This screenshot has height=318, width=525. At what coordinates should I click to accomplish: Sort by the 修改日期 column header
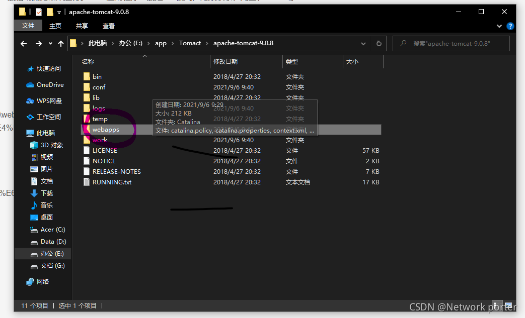pyautogui.click(x=226, y=61)
